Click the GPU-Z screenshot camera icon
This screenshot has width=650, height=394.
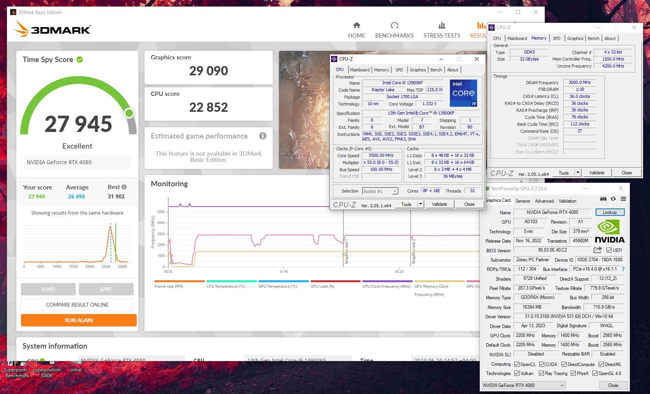click(603, 199)
